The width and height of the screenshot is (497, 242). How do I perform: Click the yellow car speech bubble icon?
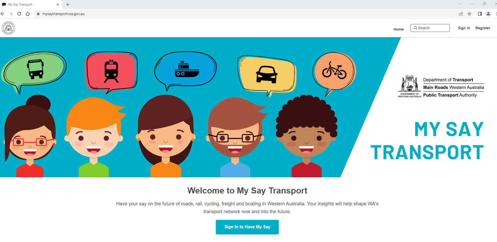click(267, 74)
